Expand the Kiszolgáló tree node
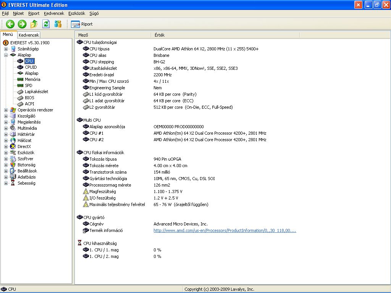The height and width of the screenshot is (293, 391). [6, 116]
